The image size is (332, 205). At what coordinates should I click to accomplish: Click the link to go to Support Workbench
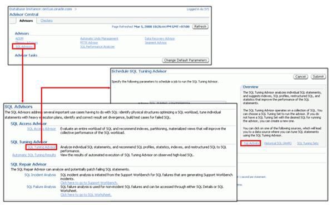tap(89, 183)
